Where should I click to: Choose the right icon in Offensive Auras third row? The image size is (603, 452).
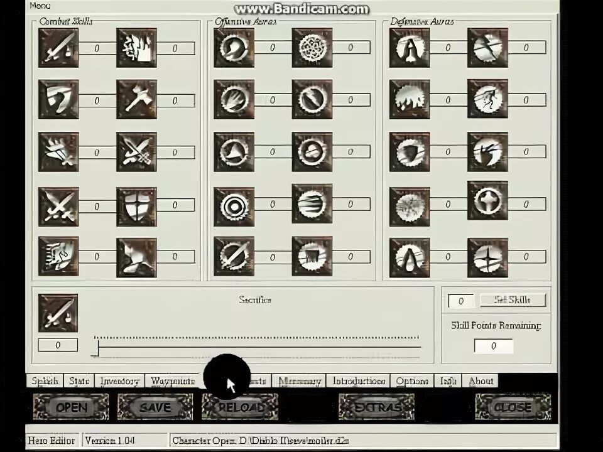[312, 152]
